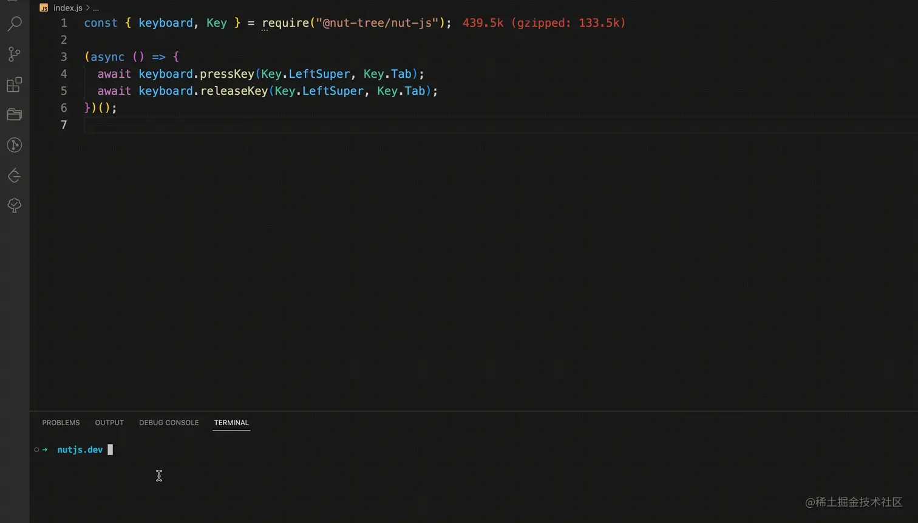Open the Explorer folder icon
Screen dimensions: 918x523
pyautogui.click(x=15, y=114)
